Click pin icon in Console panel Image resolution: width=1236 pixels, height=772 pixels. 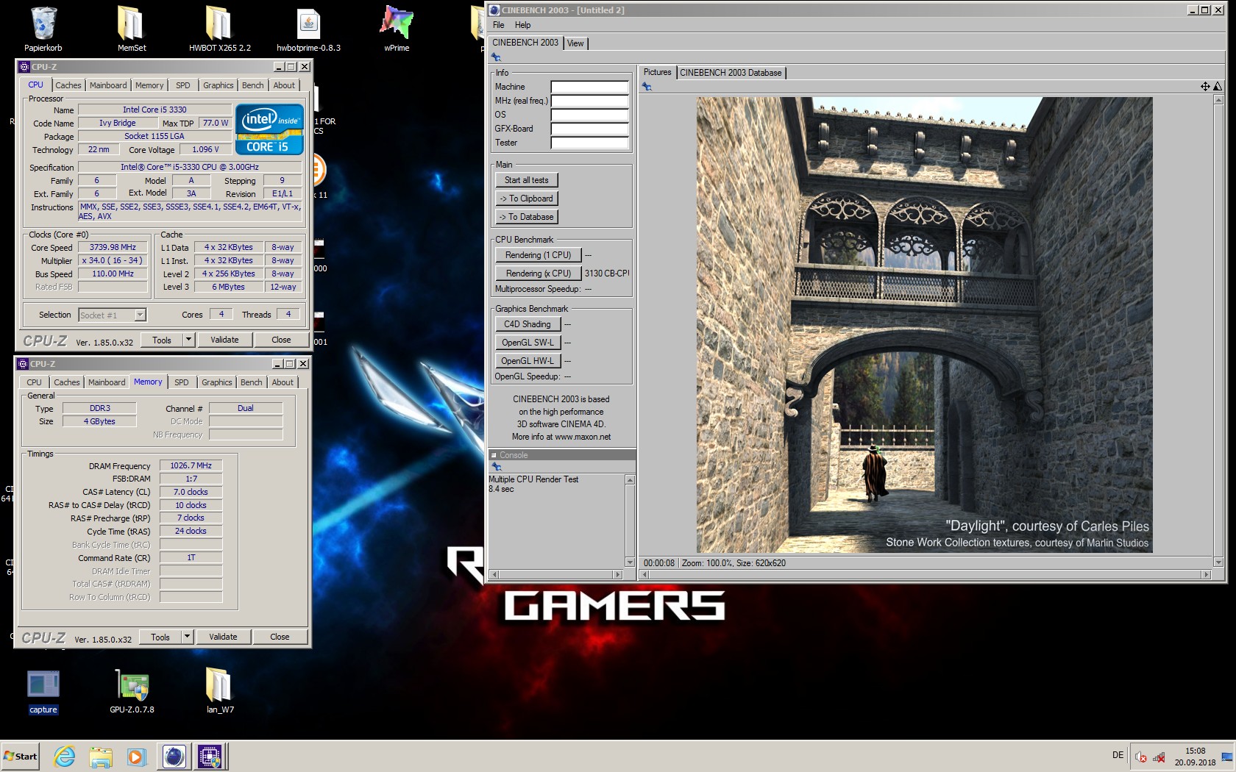tap(497, 467)
